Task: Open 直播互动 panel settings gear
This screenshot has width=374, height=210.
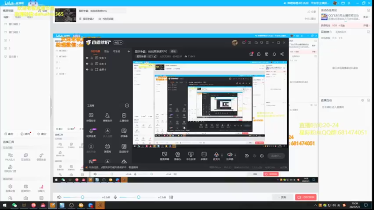Action: tap(363, 100)
